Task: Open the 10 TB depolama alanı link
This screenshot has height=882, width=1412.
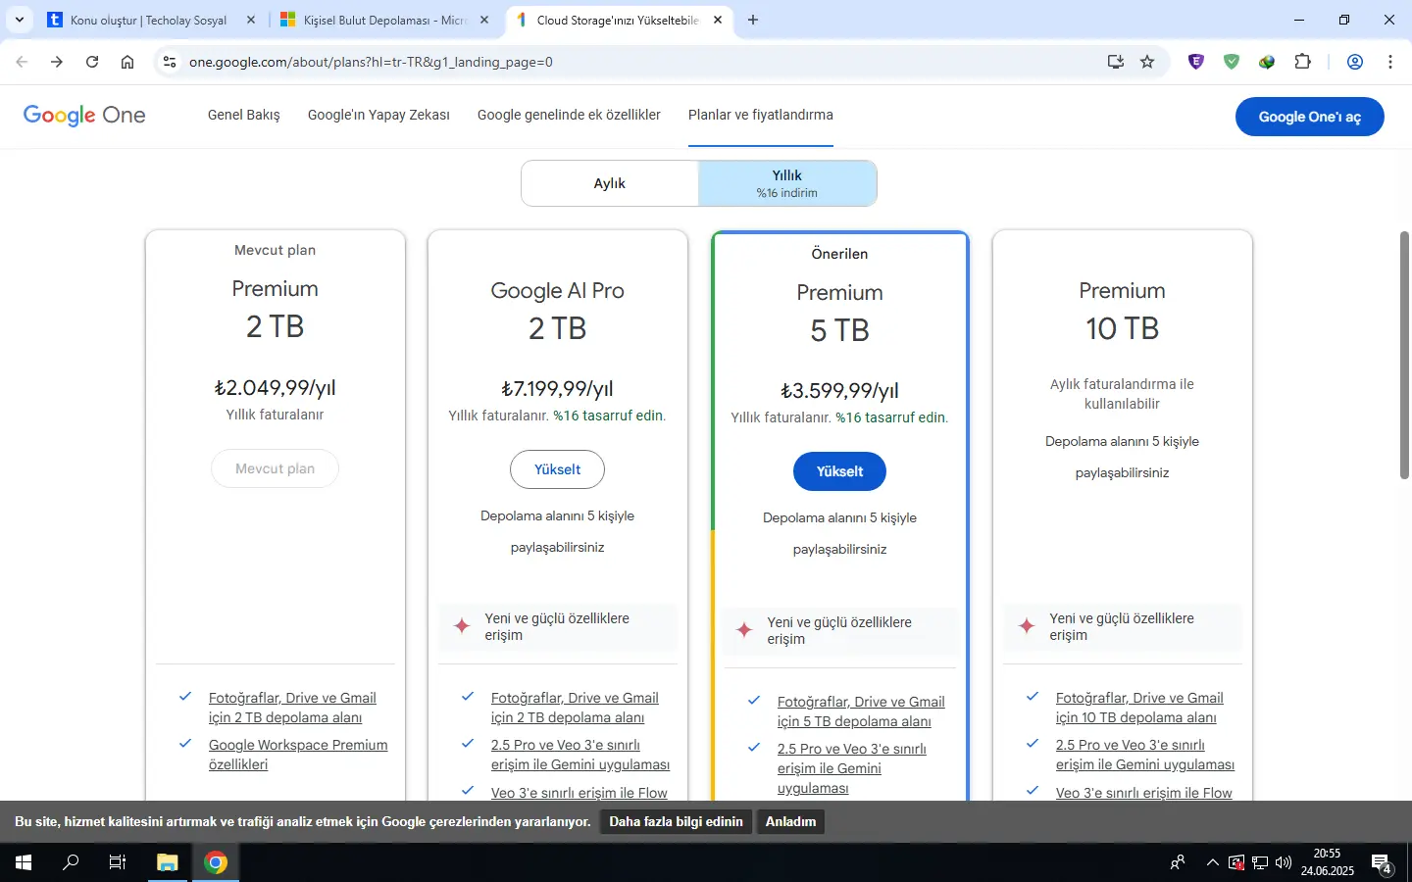Action: 1139,708
